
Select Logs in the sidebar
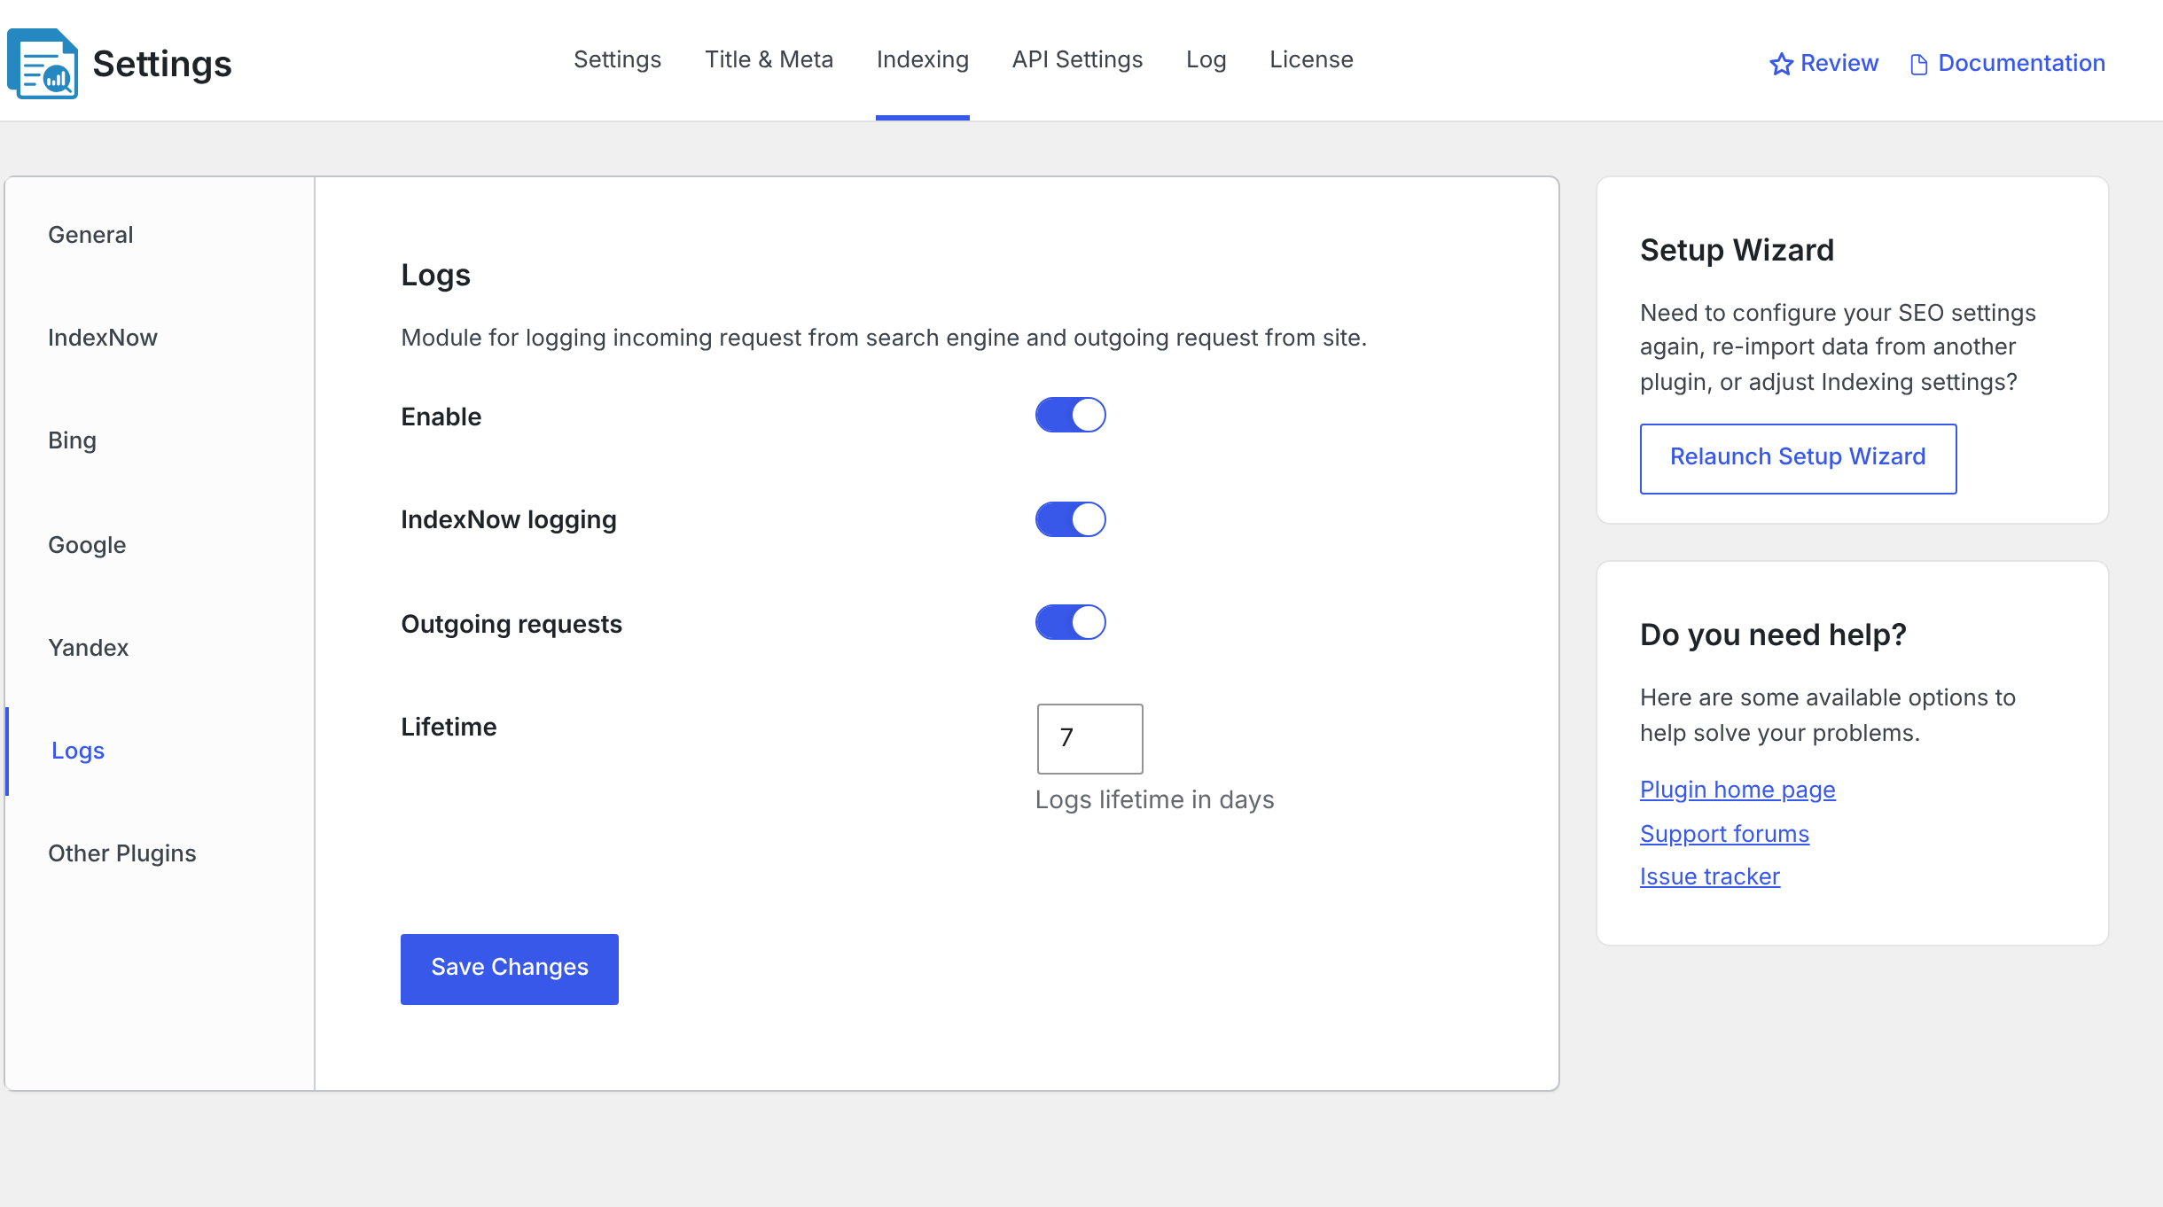tap(78, 751)
